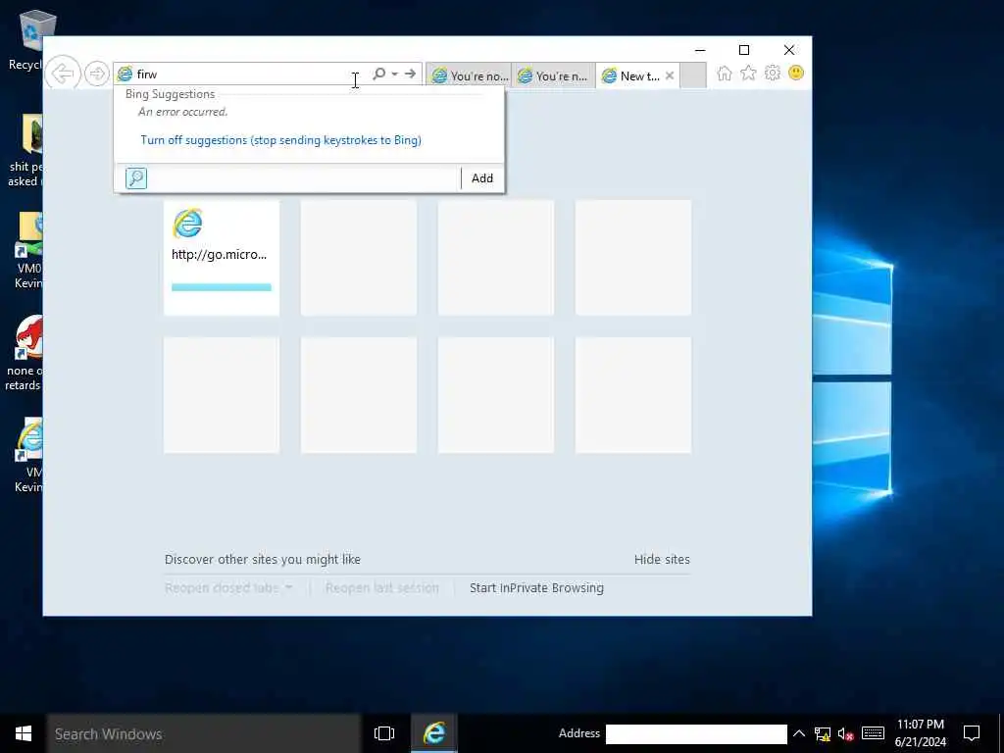Open the clock showing 11:07 PM
1004x753 pixels.
[920, 733]
